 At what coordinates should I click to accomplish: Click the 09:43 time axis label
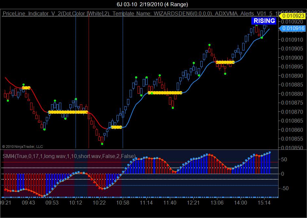click(x=28, y=203)
